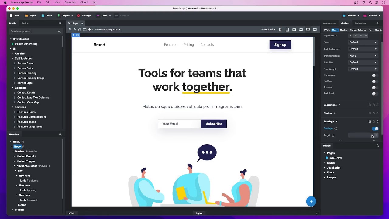Open the layers view icon in canvas toolbar
This screenshot has height=219, width=389.
90,30
